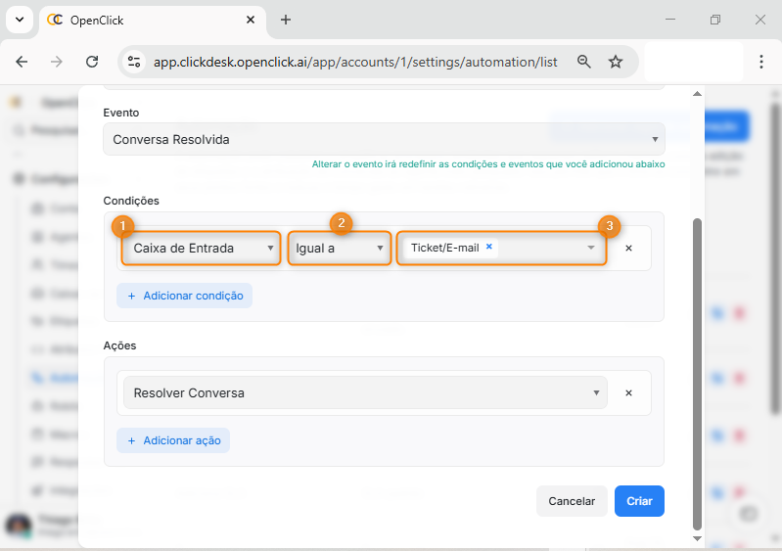Expand the Resolver Conversa action dropdown

[x=364, y=393]
